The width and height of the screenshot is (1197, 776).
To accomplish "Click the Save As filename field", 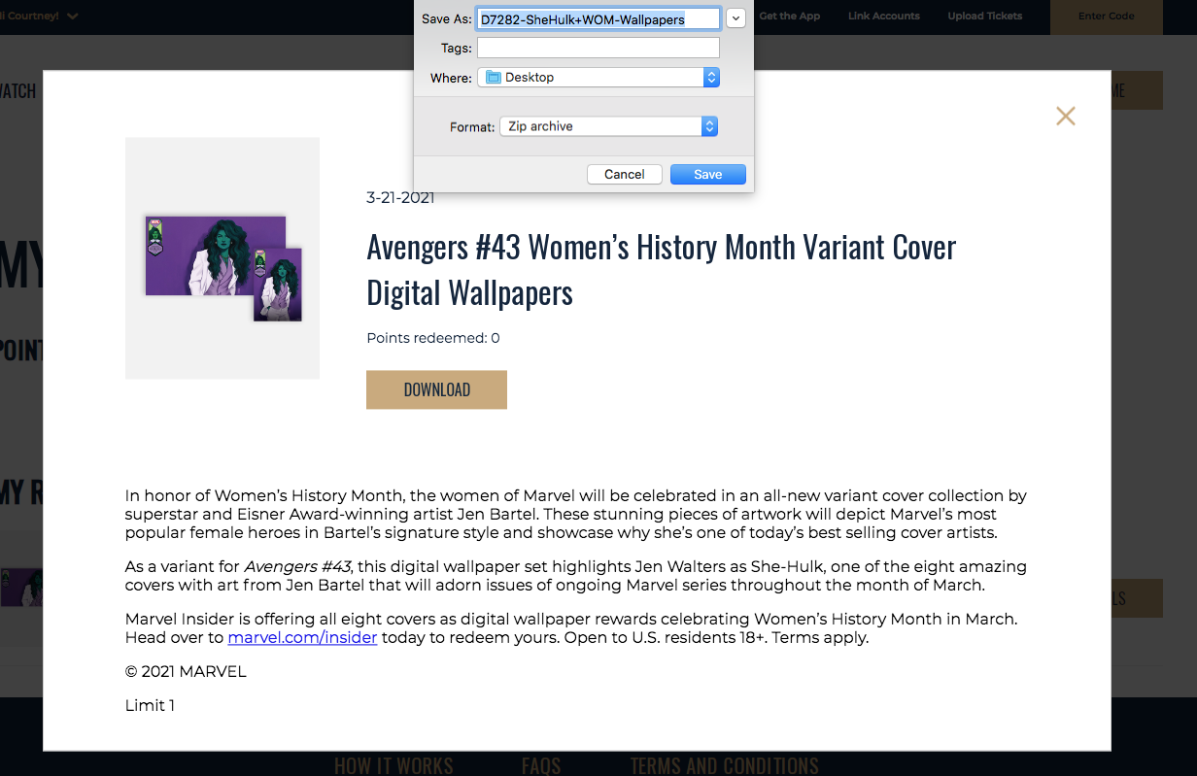I will point(598,18).
